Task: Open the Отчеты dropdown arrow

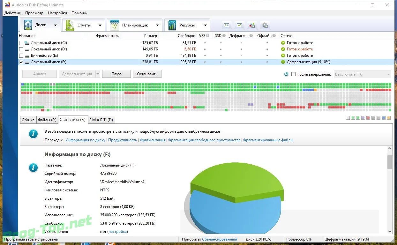Action: 100,26
